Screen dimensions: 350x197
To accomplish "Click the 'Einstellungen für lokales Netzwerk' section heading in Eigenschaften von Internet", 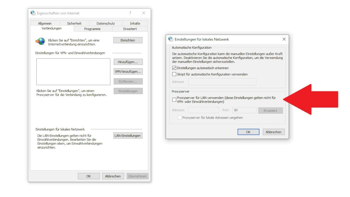I will tap(60, 129).
